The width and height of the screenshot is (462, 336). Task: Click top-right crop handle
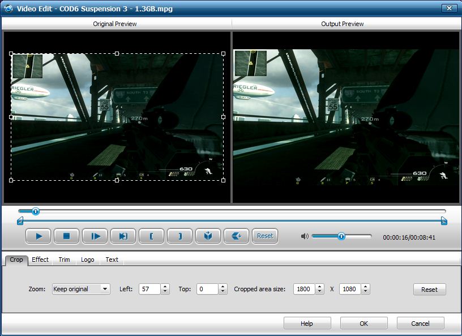pyautogui.click(x=223, y=54)
